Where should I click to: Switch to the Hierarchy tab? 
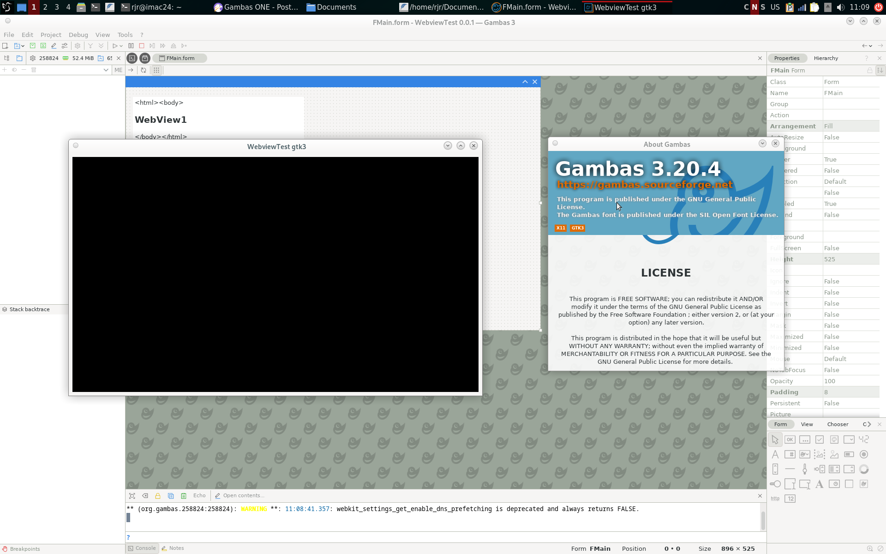click(826, 58)
